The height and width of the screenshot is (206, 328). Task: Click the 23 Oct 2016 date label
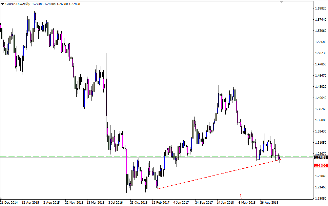[x=139, y=203]
